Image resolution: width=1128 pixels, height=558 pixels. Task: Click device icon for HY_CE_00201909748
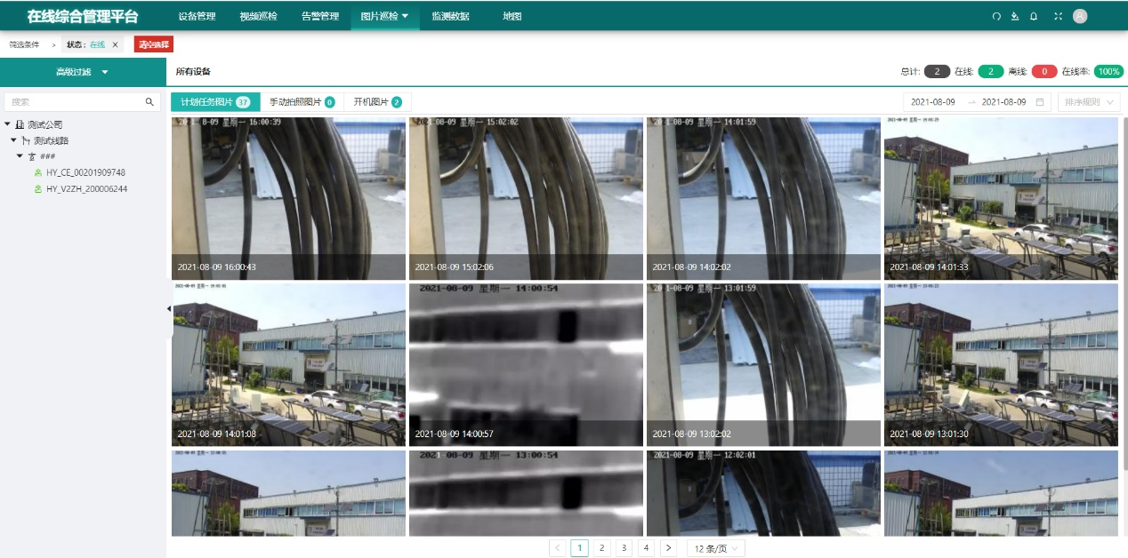pyautogui.click(x=38, y=172)
